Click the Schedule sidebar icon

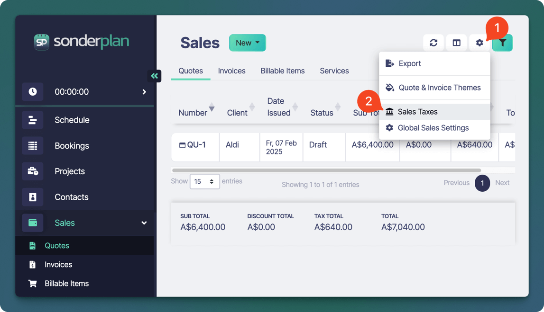tap(33, 120)
